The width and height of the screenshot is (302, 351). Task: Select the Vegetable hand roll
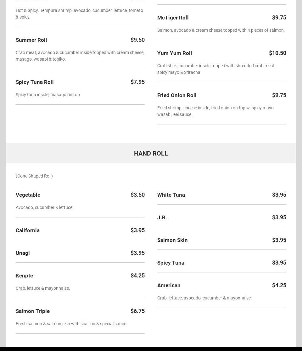(x=28, y=195)
